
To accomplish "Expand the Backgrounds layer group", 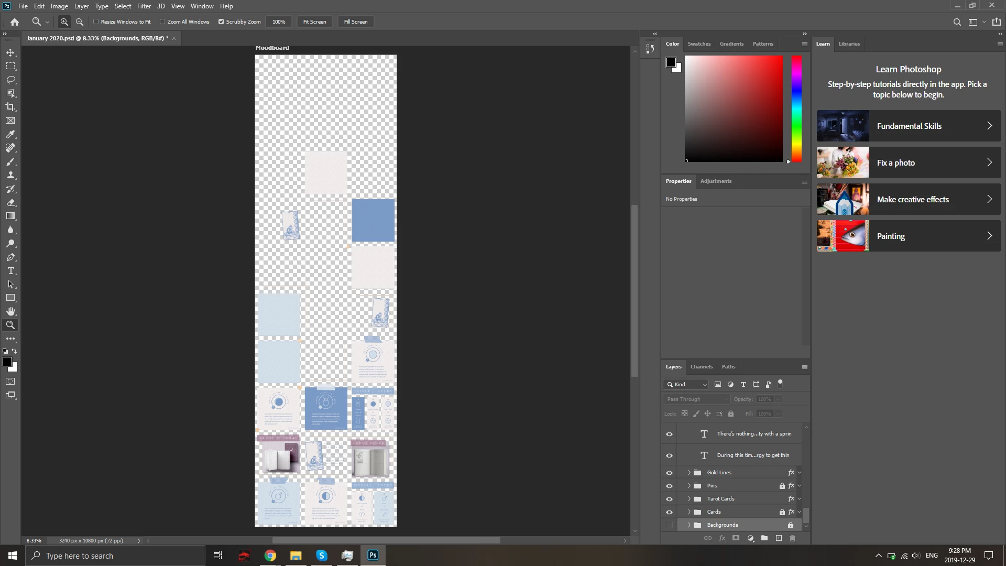I will click(689, 525).
